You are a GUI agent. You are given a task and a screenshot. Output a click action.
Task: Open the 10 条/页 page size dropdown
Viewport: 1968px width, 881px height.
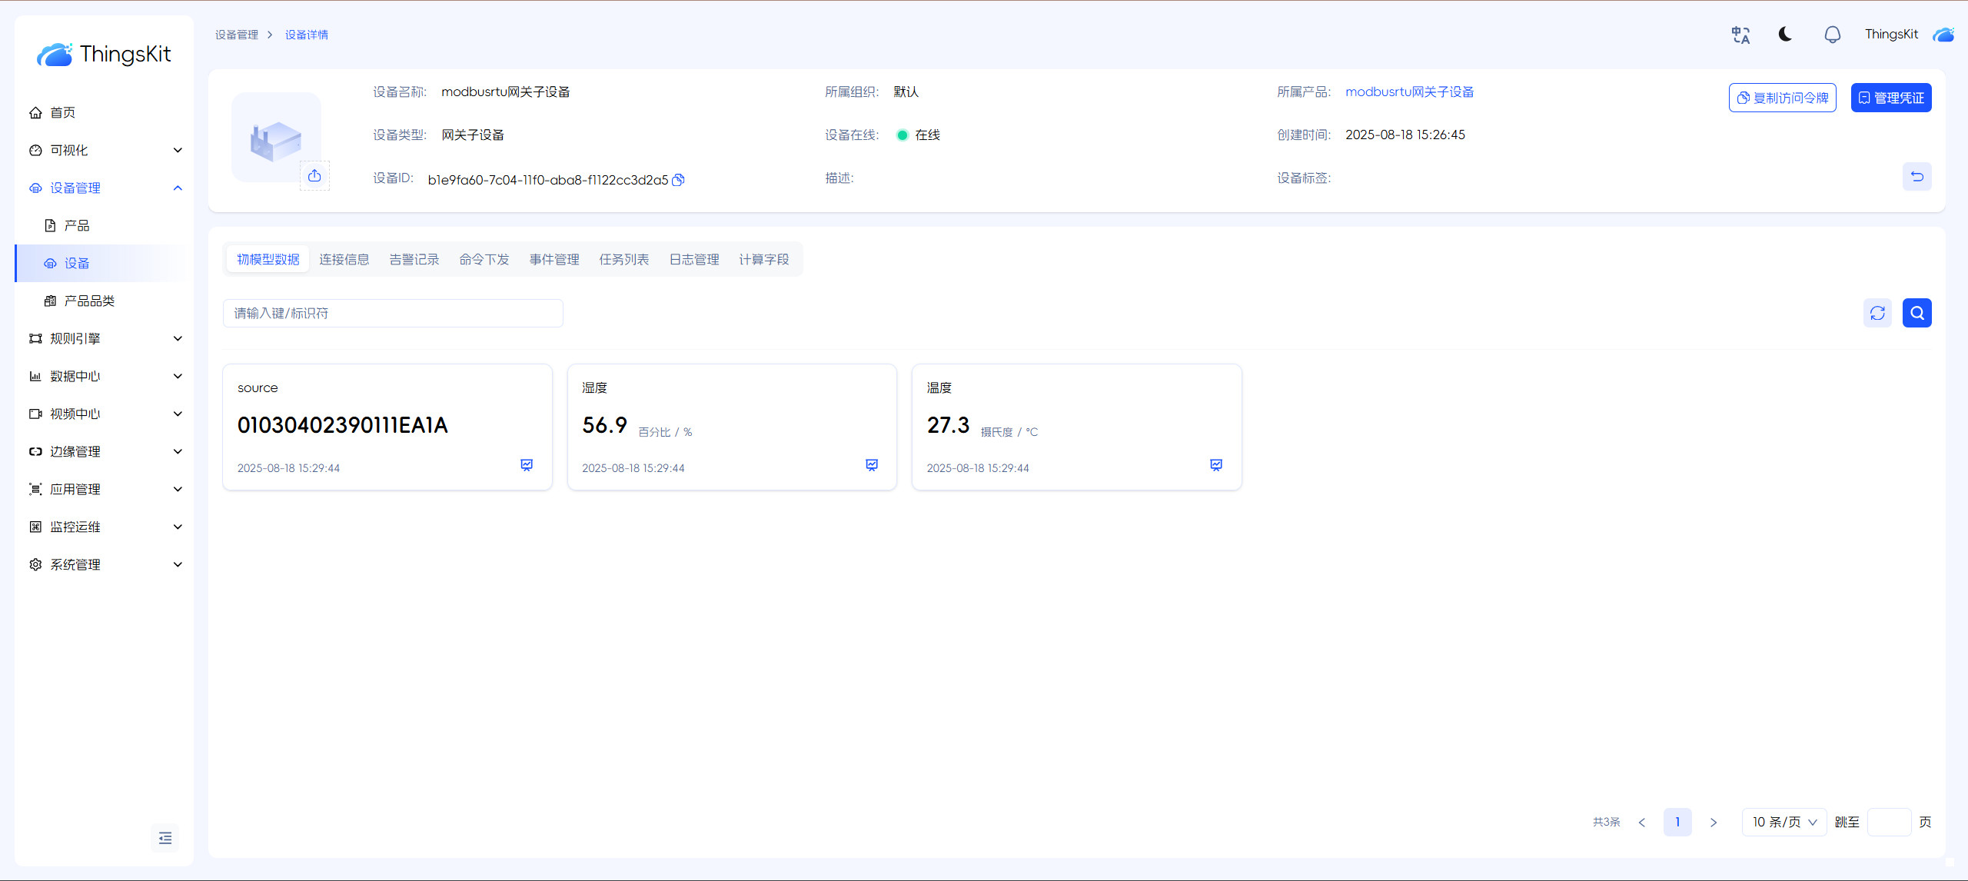click(x=1783, y=822)
